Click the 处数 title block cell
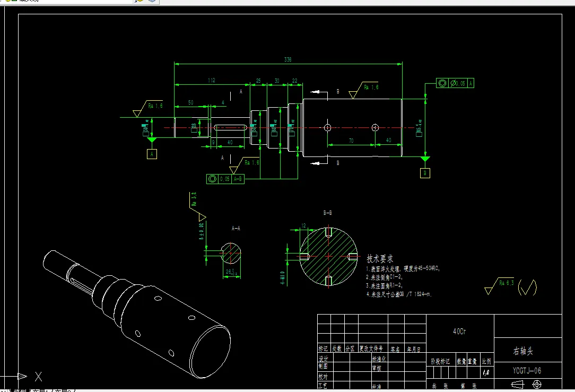 (x=337, y=349)
